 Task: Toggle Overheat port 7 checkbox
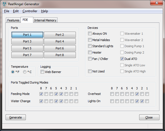click(117, 94)
